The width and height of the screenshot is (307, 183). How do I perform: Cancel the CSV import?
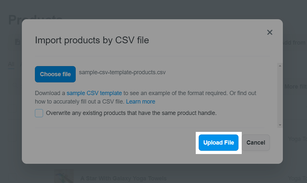click(255, 143)
